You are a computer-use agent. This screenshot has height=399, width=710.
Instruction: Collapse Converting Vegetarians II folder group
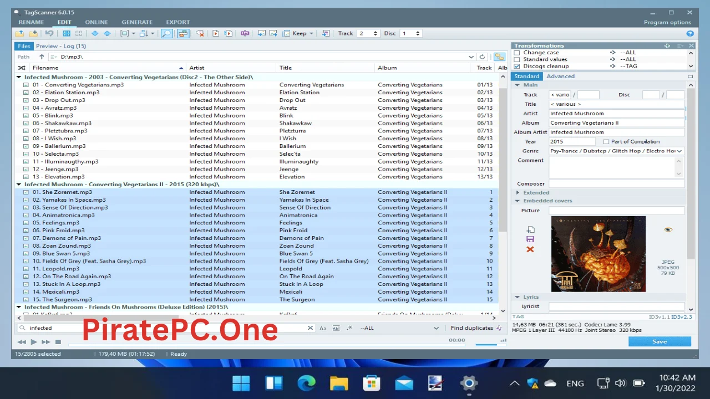click(x=19, y=185)
